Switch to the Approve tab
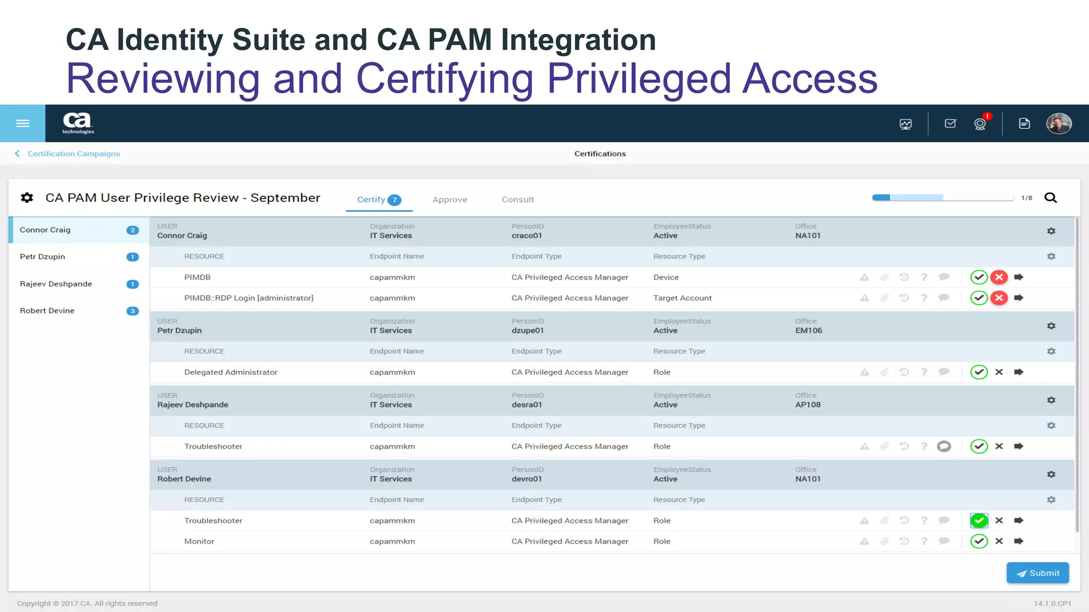The height and width of the screenshot is (612, 1089). click(450, 200)
